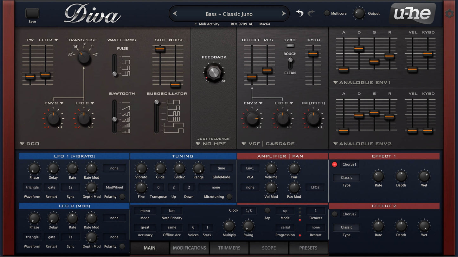This screenshot has width=458, height=257.
Task: Click the Swing knob
Action: (x=248, y=226)
